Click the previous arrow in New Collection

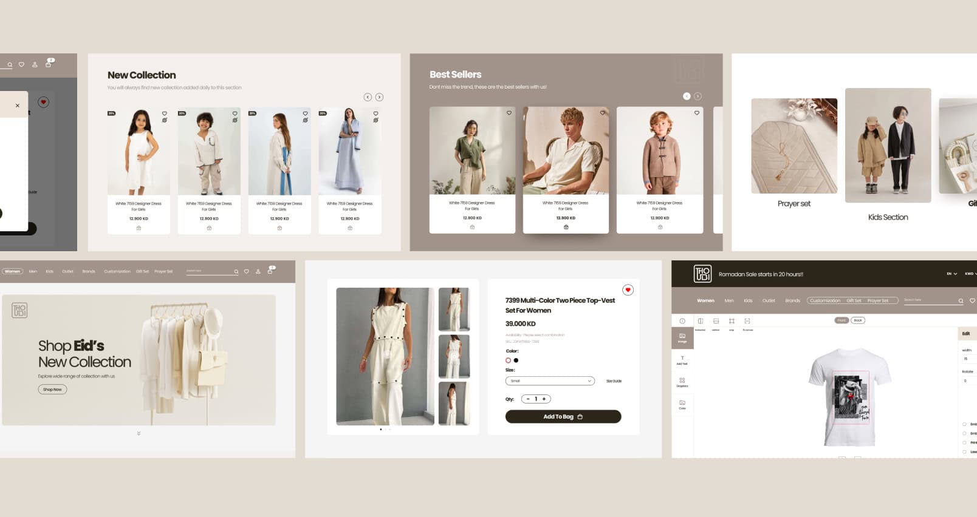[x=368, y=97]
